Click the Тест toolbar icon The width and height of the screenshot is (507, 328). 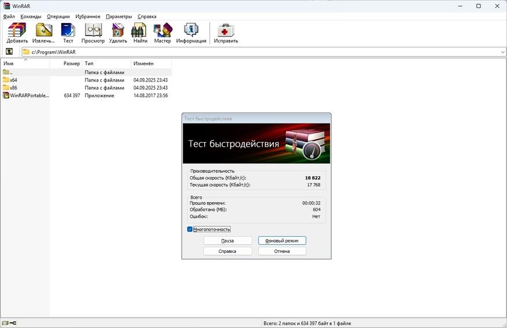coord(68,32)
